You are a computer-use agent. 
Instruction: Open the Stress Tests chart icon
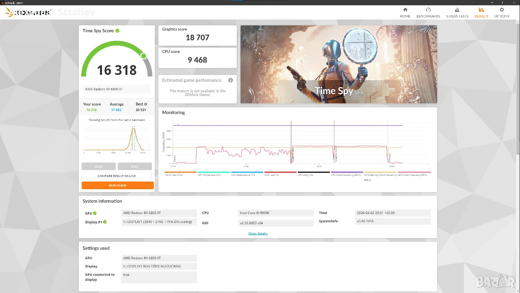457,10
